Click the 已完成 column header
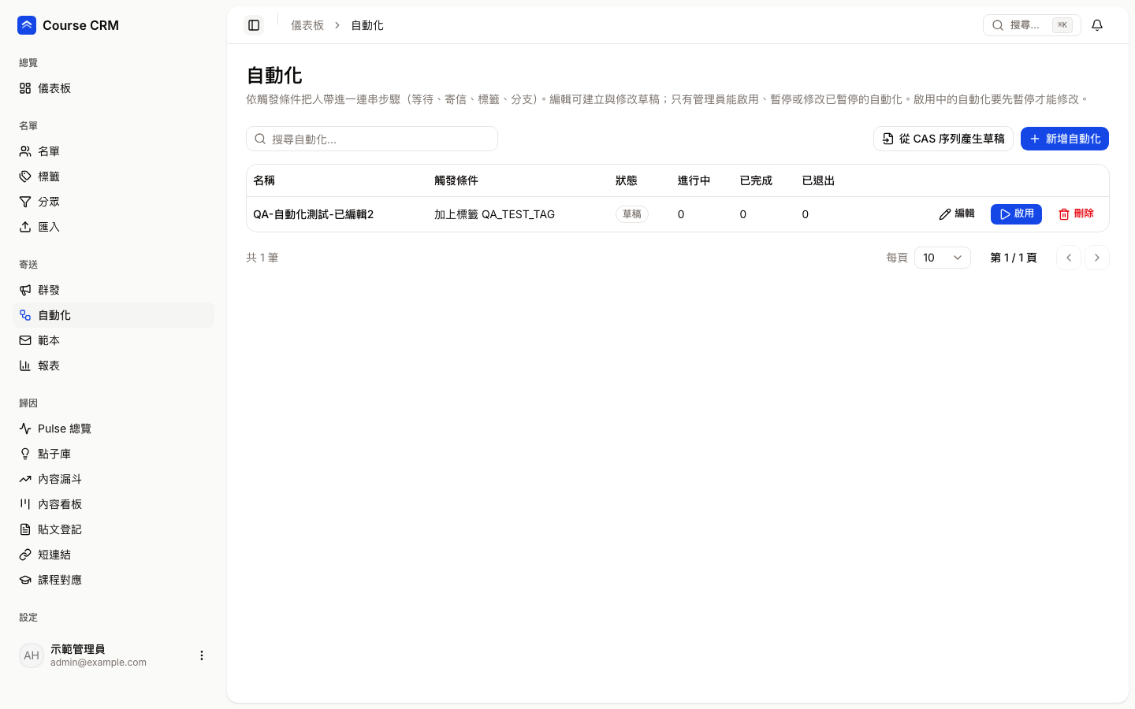Image resolution: width=1135 pixels, height=709 pixels. (756, 180)
